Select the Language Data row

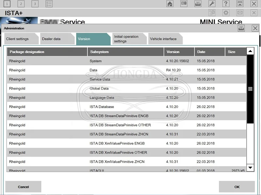[127, 97]
